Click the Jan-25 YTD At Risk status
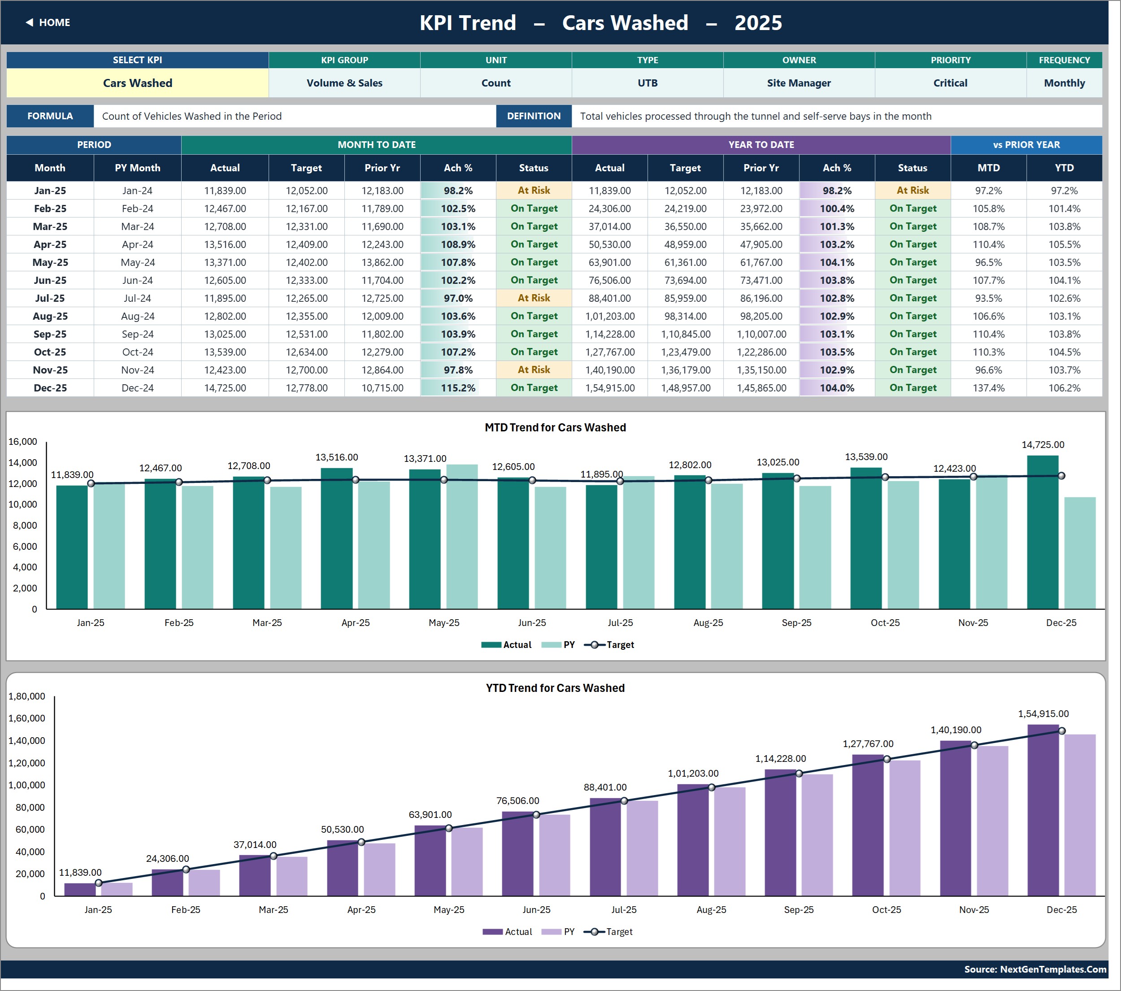 [912, 190]
